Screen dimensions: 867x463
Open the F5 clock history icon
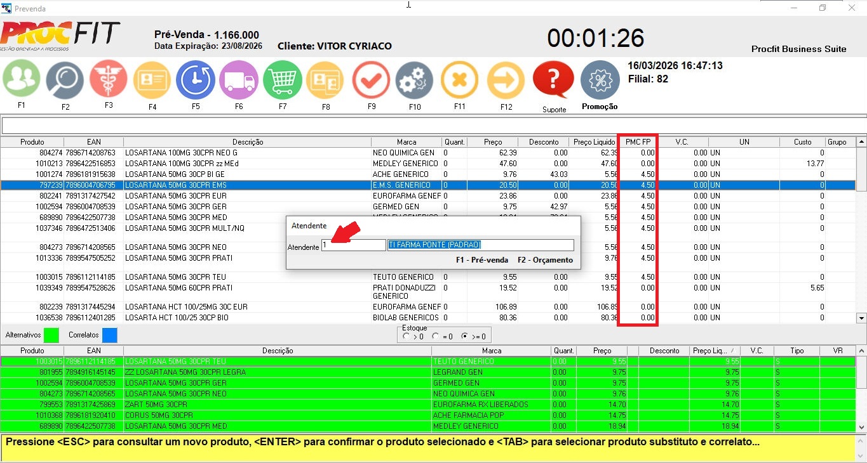pos(196,80)
